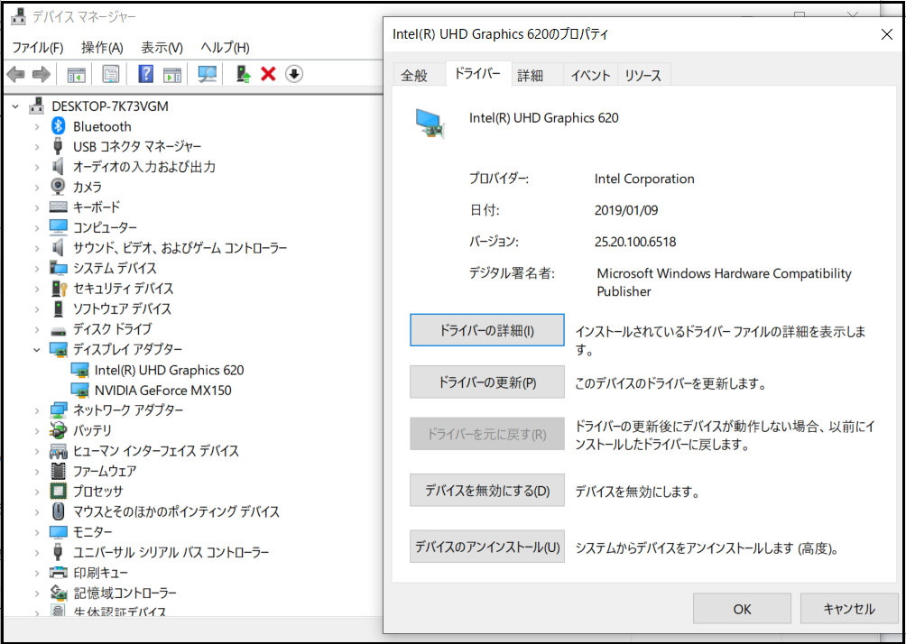Open the 表示(V) menu
The width and height of the screenshot is (906, 644).
tap(162, 48)
